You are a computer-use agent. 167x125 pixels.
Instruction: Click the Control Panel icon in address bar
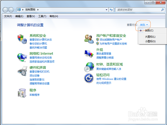tap(19, 10)
